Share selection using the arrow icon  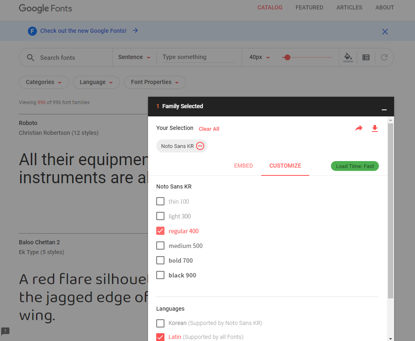(359, 128)
